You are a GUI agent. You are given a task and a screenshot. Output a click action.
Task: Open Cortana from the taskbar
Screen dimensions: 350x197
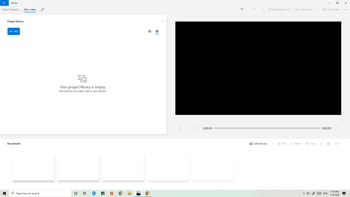point(76,194)
